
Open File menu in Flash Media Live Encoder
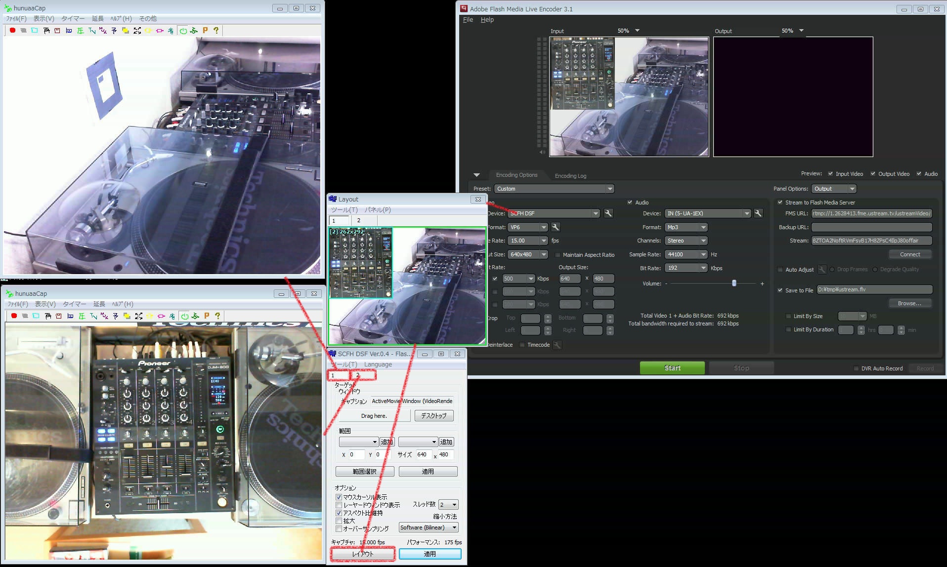click(468, 20)
